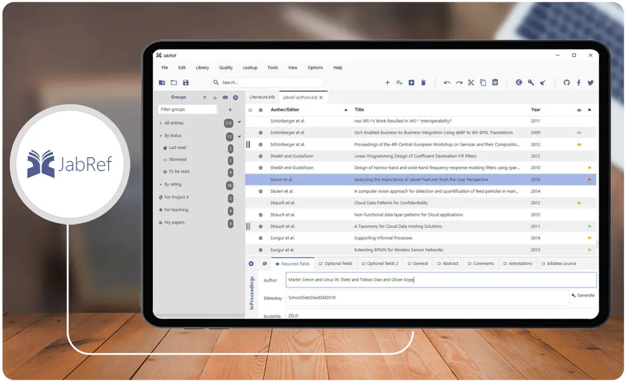Add a new group with plus icon
The image size is (626, 382).
(230, 109)
